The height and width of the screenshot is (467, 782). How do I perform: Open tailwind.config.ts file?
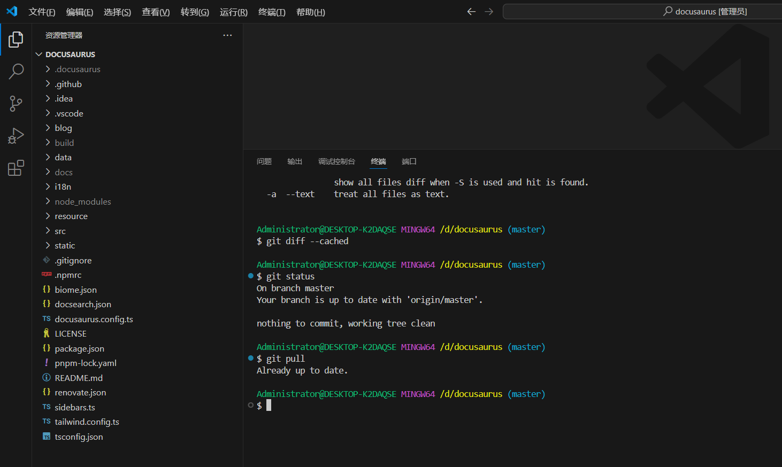87,422
